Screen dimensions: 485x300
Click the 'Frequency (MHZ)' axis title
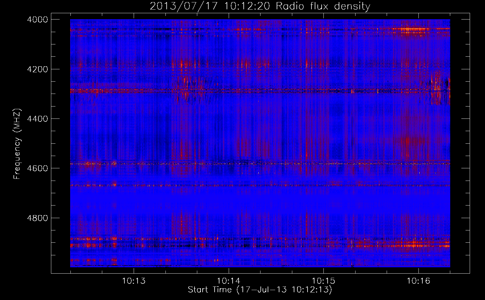click(17, 144)
